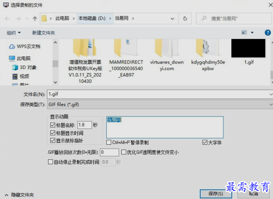
Task: Open the address bar history dropdown
Action: pos(173,18)
